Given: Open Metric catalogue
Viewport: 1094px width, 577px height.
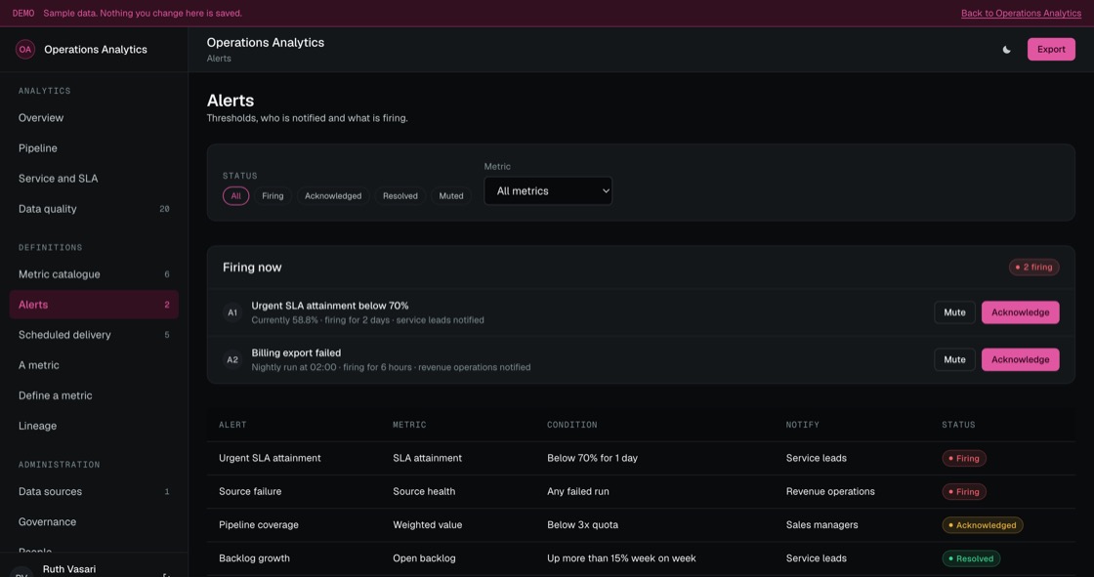Looking at the screenshot, I should pos(94,274).
